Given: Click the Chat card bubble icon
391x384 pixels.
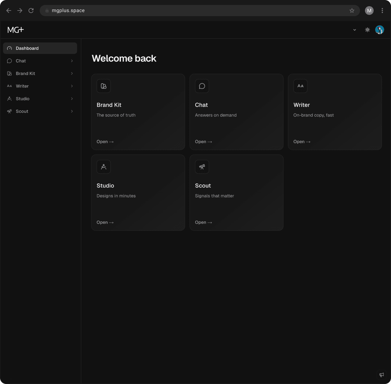Looking at the screenshot, I should 202,86.
